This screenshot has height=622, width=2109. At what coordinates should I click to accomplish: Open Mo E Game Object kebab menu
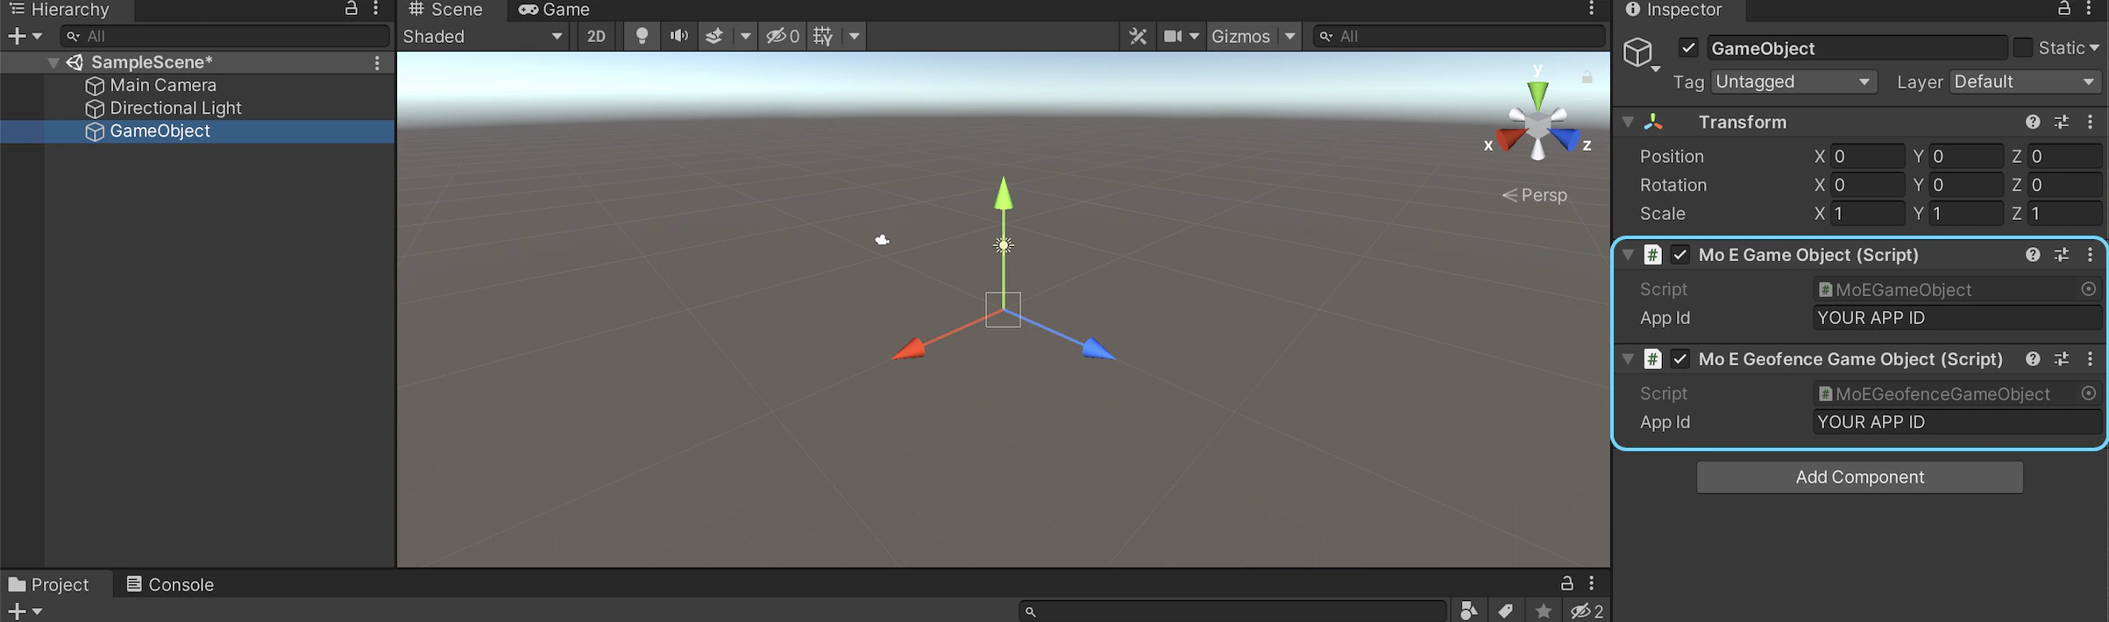(2090, 255)
